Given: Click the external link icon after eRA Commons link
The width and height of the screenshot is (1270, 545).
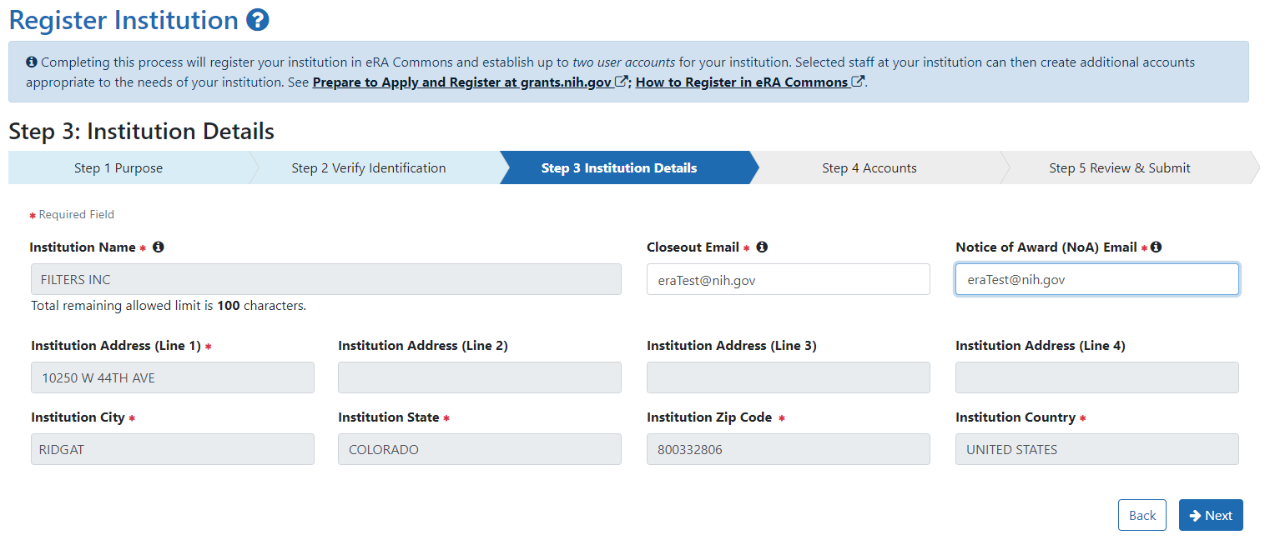Looking at the screenshot, I should [x=859, y=81].
